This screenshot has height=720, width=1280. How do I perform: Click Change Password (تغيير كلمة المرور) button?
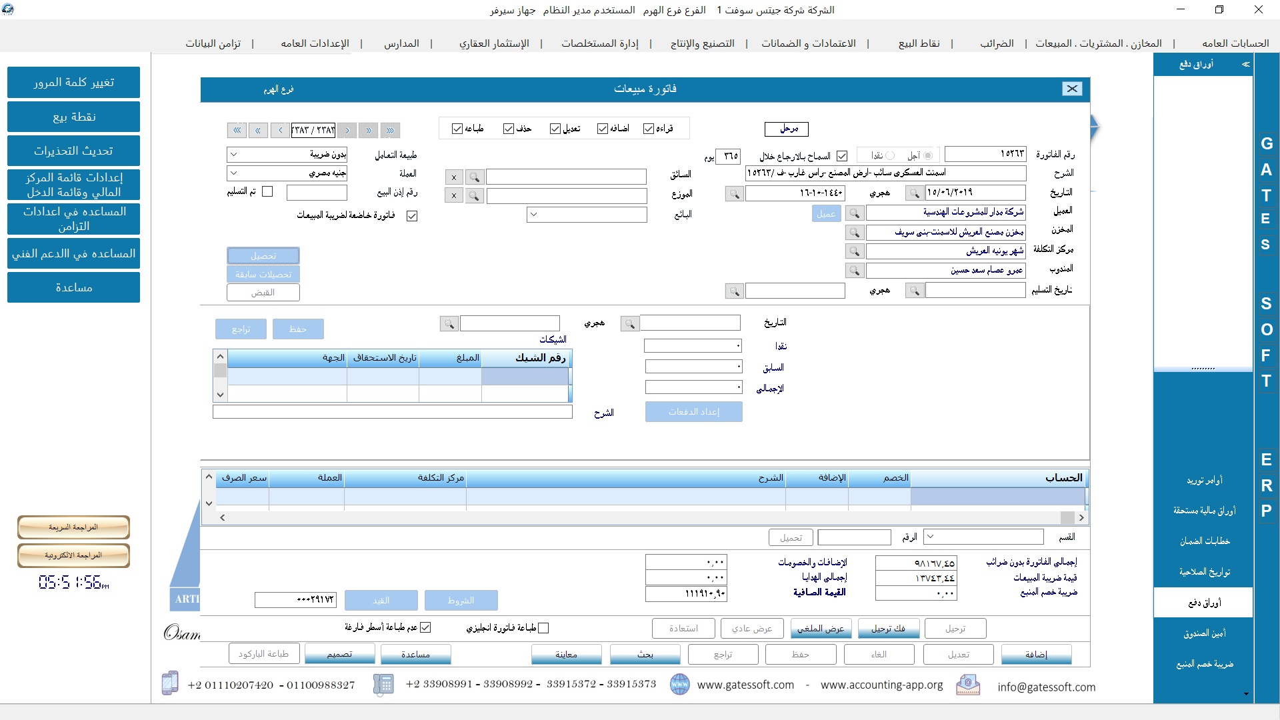pos(73,82)
